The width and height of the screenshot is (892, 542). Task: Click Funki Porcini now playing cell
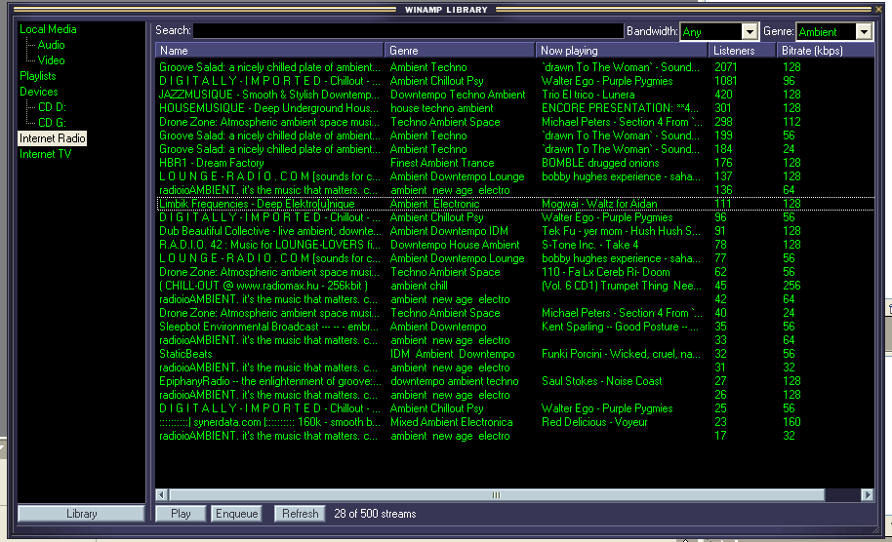621,354
